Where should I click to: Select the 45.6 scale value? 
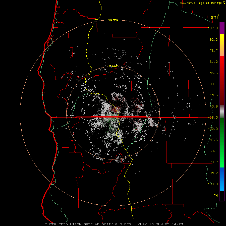(214, 73)
